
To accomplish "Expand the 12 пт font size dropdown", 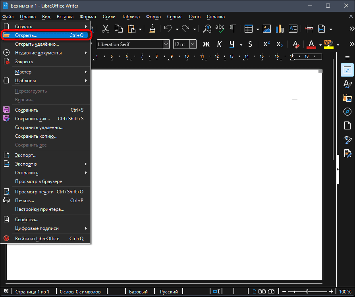I will pos(193,44).
